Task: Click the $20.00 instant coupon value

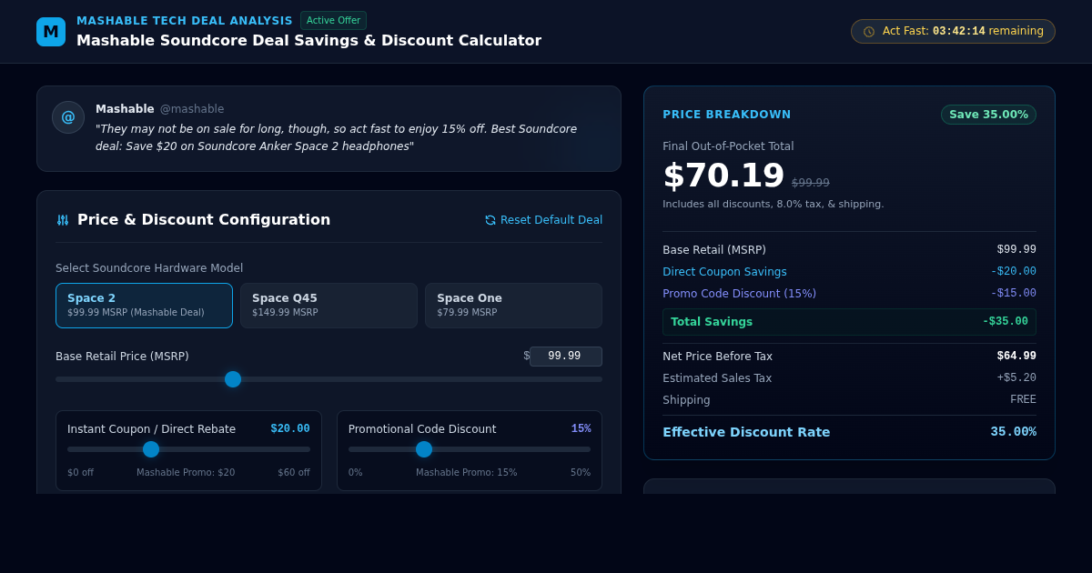Action: 290,429
